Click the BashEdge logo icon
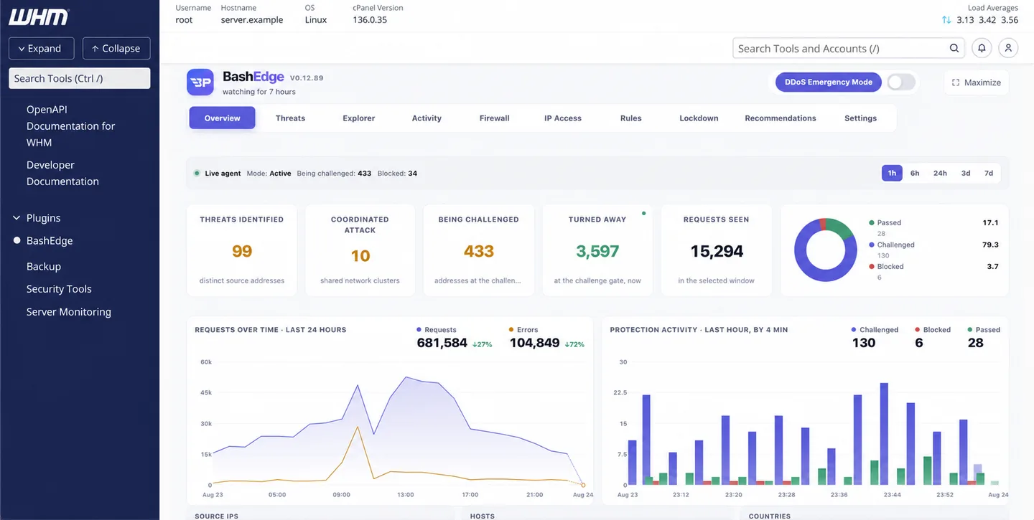Viewport: 1034px width, 520px height. pos(200,82)
